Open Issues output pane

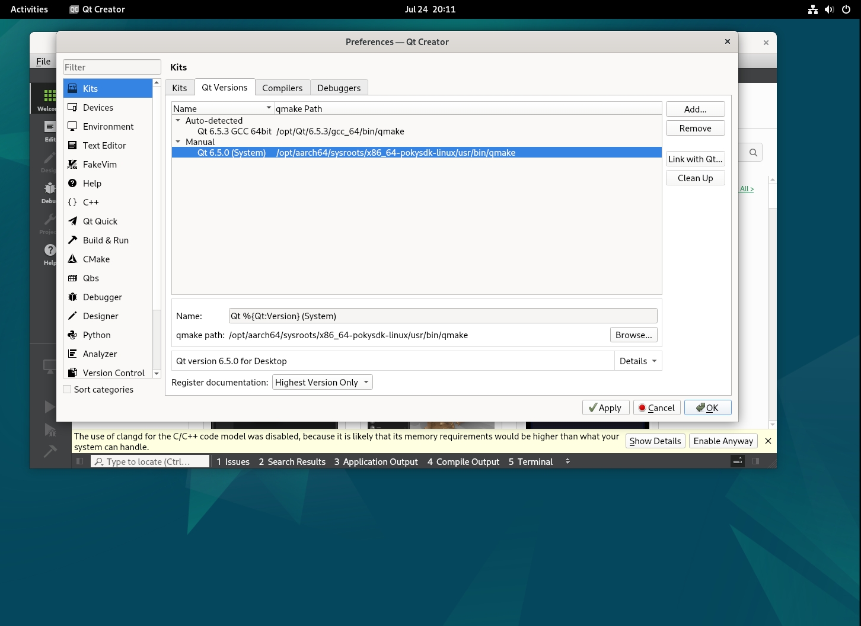[x=232, y=461]
